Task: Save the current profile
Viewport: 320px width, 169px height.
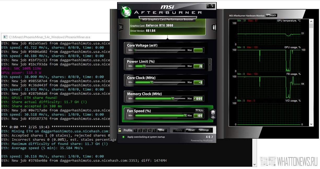Action: 161,130
